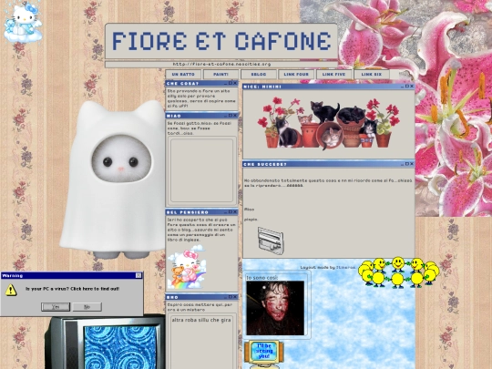Click the 'I'll be seeing you' computer icon
The width and height of the screenshot is (492, 369).
tap(264, 354)
